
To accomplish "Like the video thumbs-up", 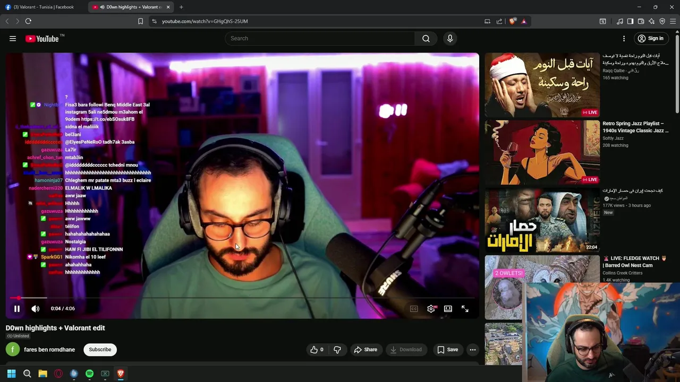I will tap(317, 350).
